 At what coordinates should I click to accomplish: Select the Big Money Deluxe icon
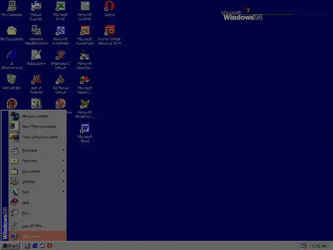[60, 84]
